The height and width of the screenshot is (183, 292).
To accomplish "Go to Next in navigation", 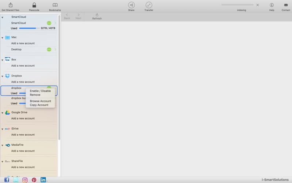I will point(78,16).
